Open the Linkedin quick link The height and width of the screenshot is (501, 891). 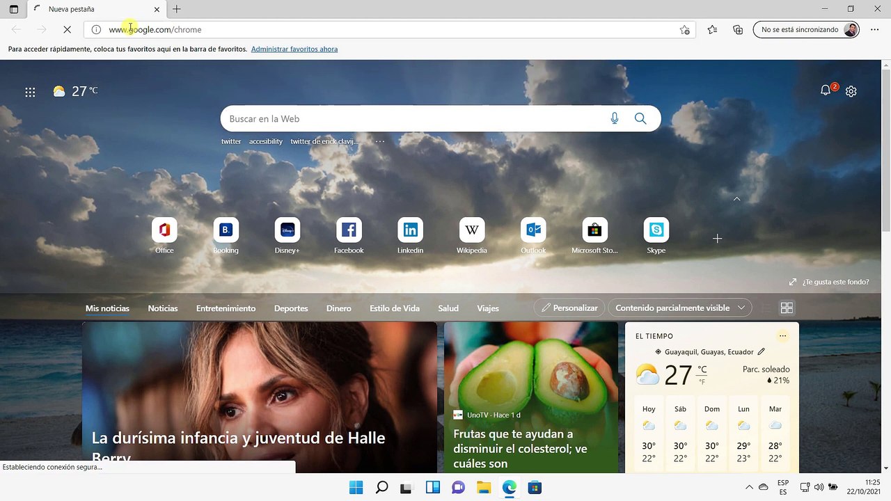tap(410, 236)
